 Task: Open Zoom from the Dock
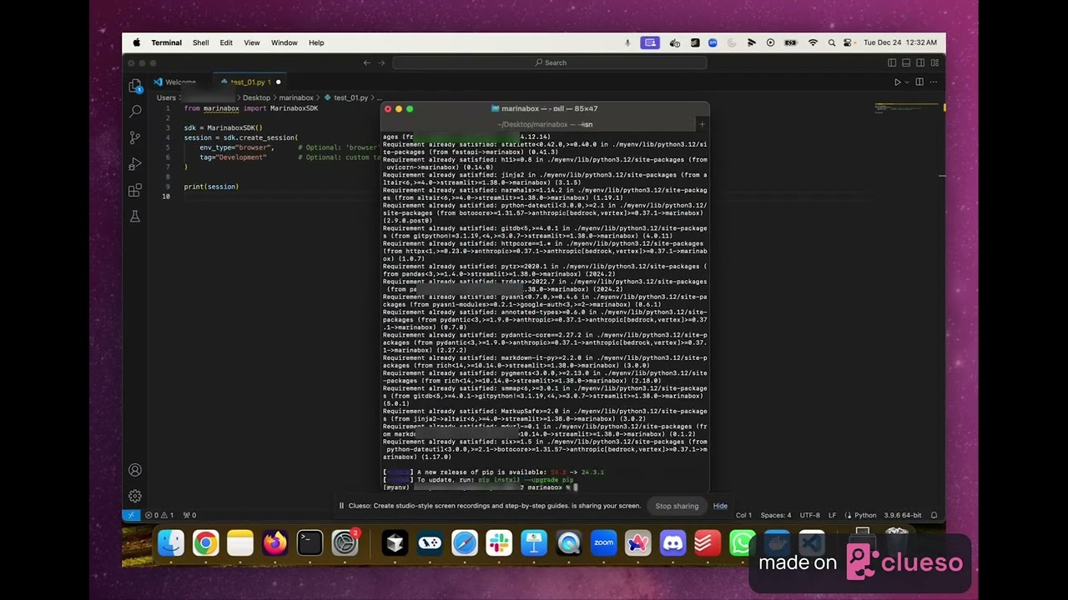point(603,542)
